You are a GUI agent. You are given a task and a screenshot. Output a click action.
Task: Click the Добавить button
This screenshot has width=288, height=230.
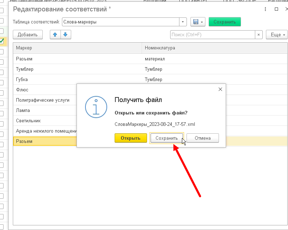28,35
